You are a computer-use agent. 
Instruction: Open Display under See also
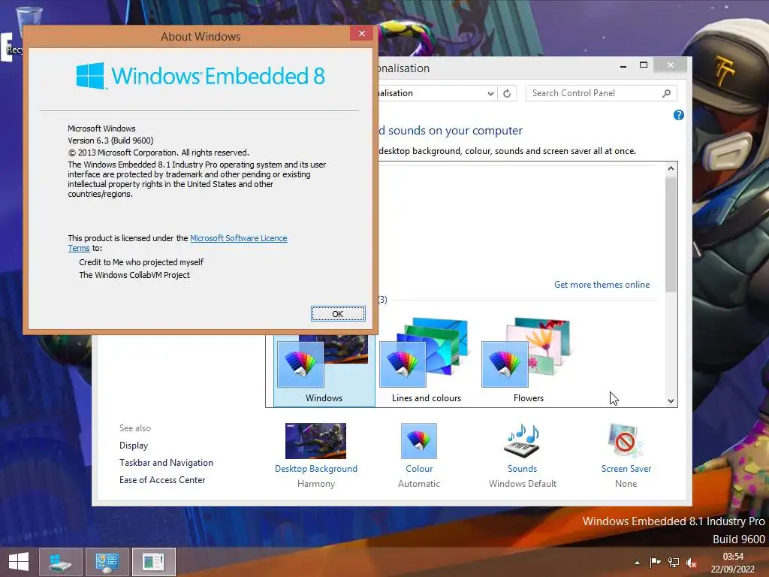134,446
